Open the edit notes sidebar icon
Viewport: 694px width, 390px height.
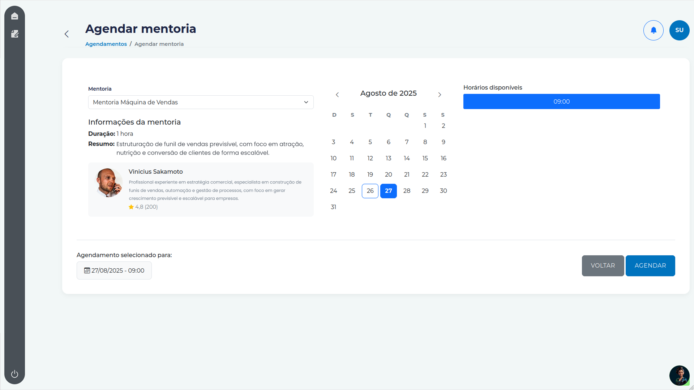(14, 34)
